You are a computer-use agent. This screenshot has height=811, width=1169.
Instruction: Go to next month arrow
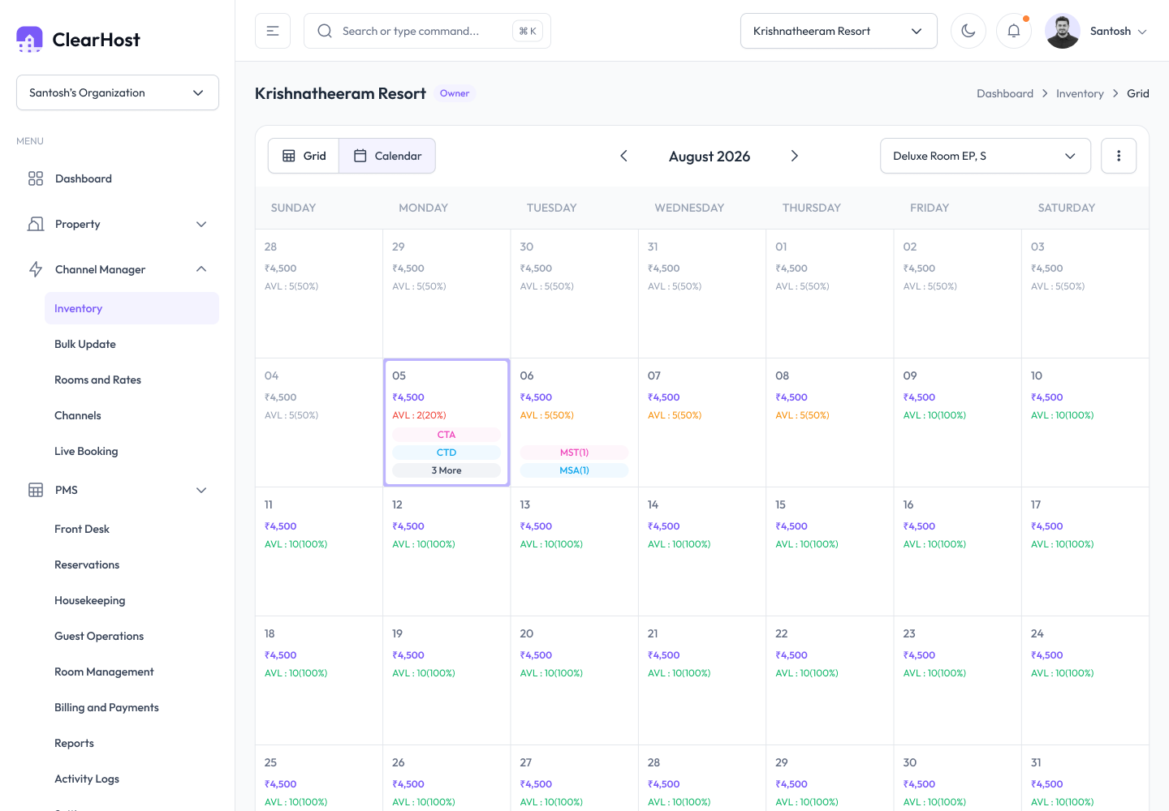795,156
